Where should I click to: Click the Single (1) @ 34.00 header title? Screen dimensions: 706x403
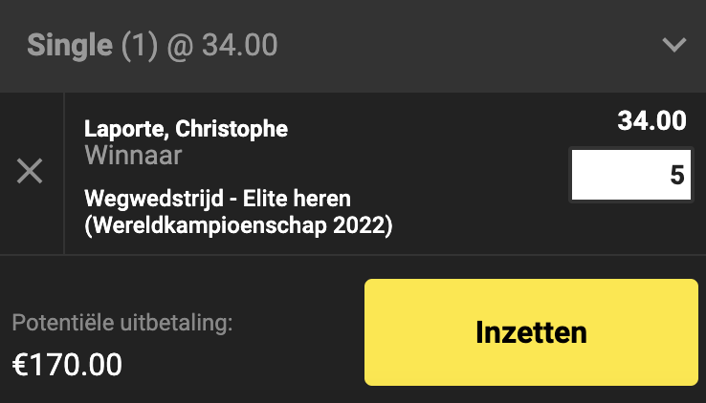point(153,45)
